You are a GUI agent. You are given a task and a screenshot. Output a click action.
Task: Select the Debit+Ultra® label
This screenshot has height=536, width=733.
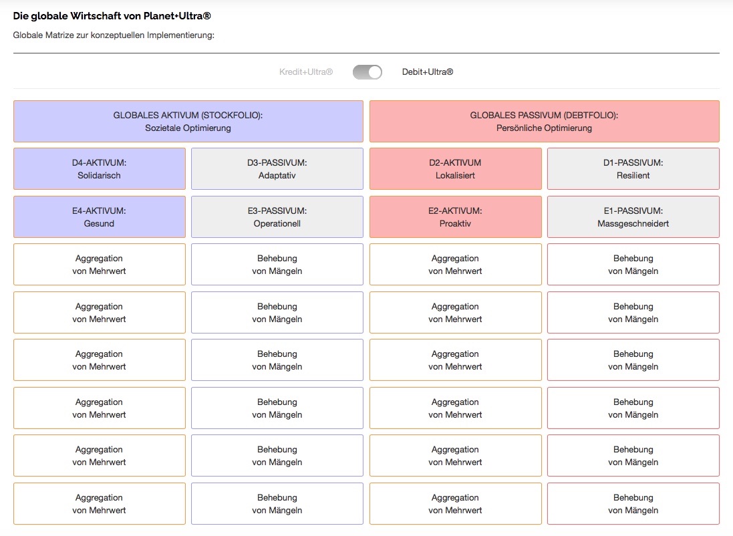click(427, 72)
